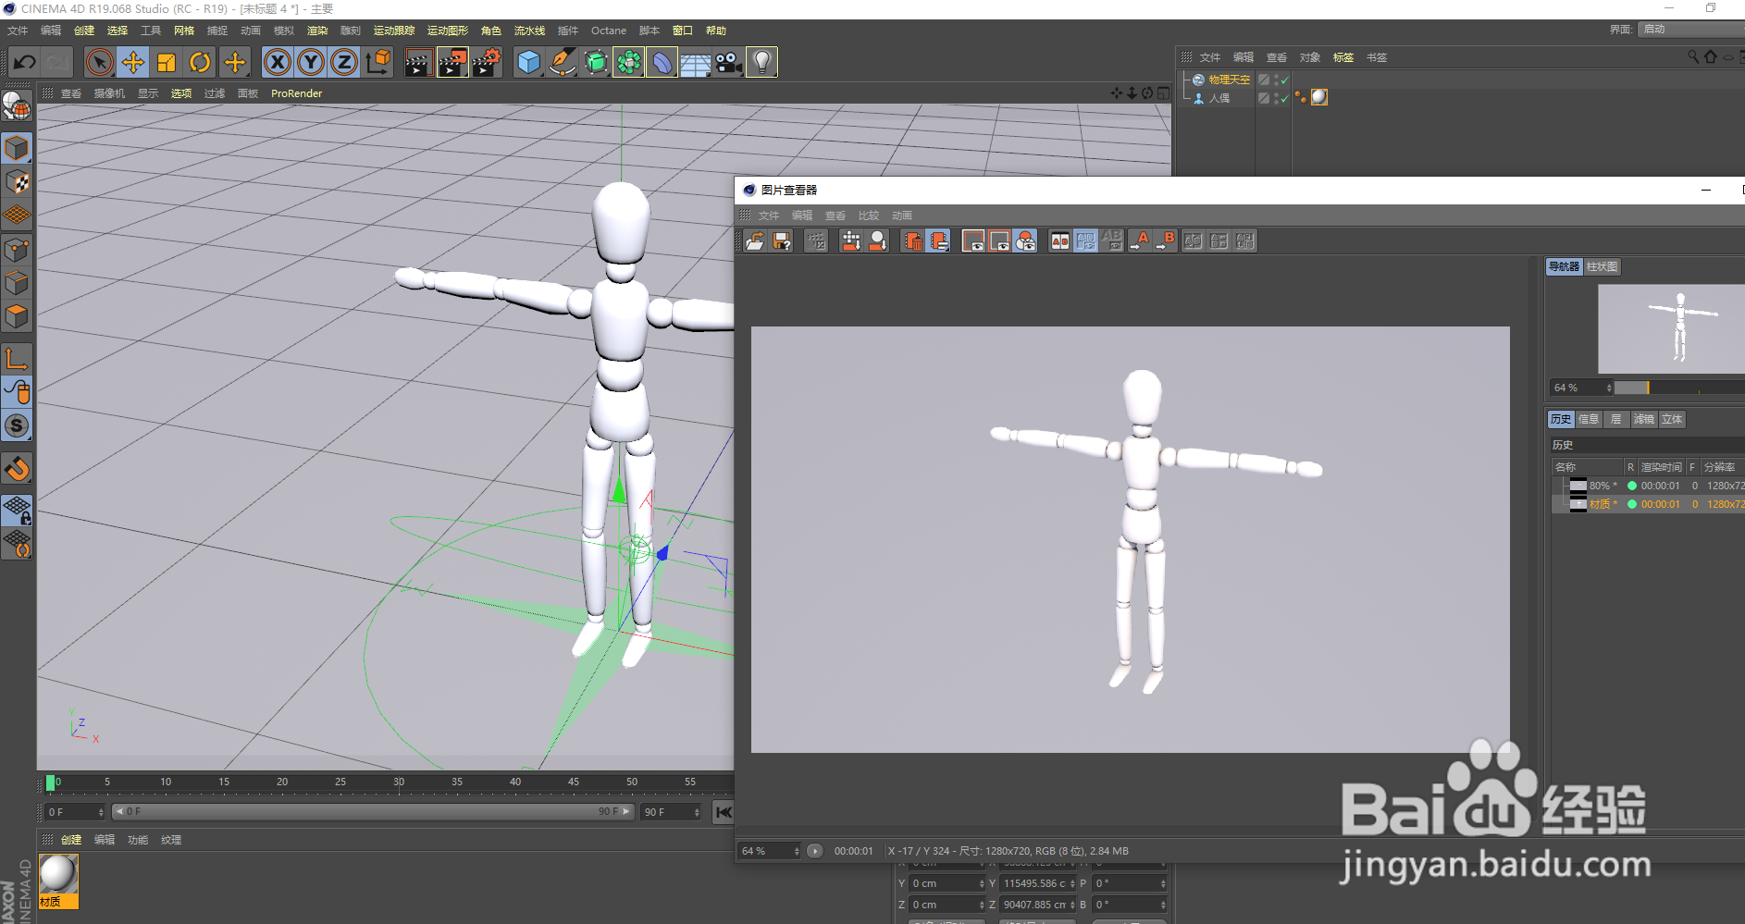The width and height of the screenshot is (1745, 924).
Task: Switch to 柱状图 tab
Action: pos(1603,266)
